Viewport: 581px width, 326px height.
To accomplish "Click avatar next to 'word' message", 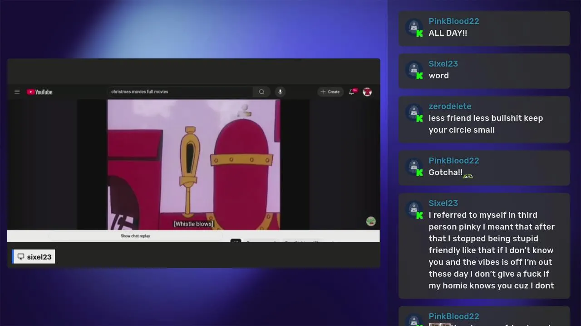I will tap(414, 70).
